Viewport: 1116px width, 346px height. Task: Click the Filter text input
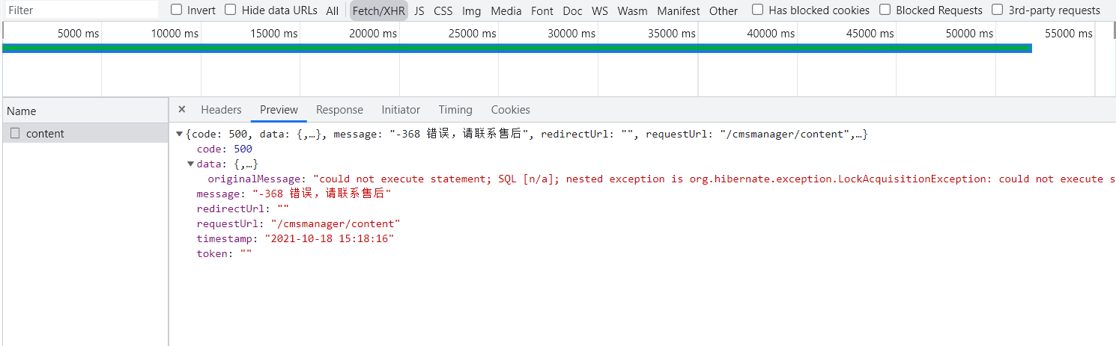point(81,10)
